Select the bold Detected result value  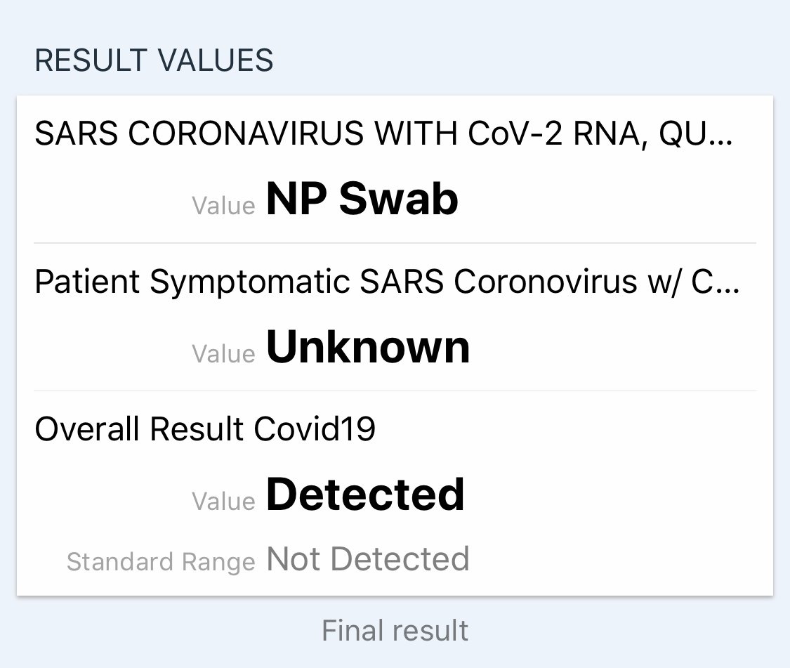pyautogui.click(x=365, y=495)
